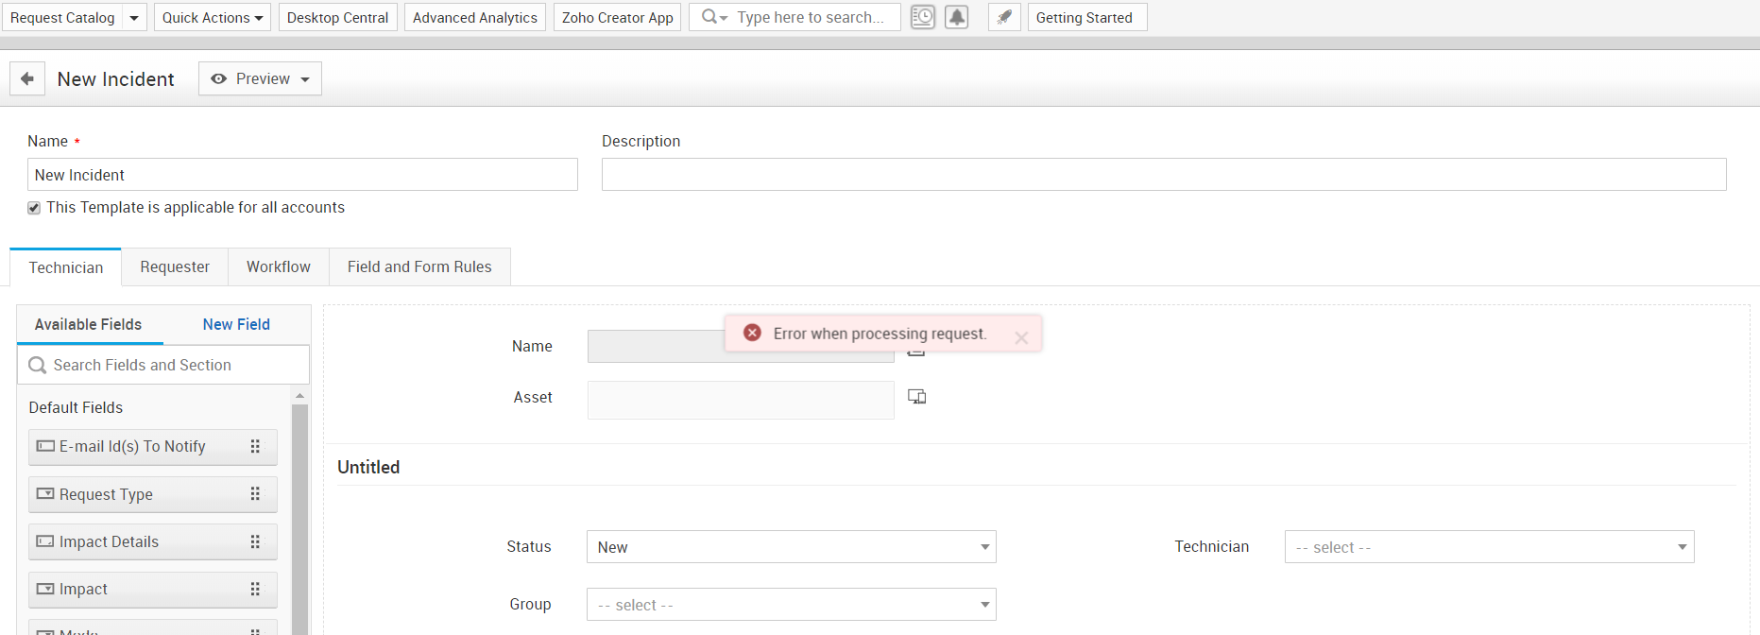Dismiss the error notification with X
This screenshot has width=1760, height=635.
(1021, 337)
